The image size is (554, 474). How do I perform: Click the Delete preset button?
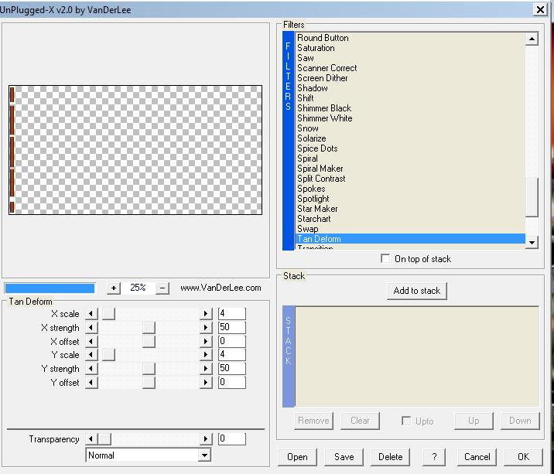click(391, 457)
